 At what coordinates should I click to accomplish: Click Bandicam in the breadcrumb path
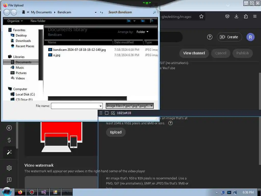[64, 12]
